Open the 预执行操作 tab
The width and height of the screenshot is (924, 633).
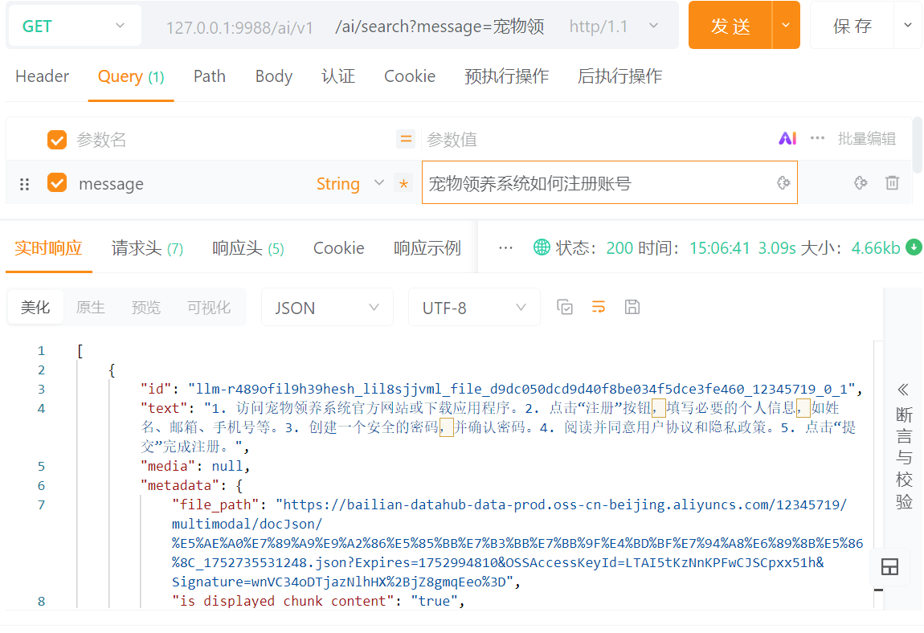coord(507,76)
